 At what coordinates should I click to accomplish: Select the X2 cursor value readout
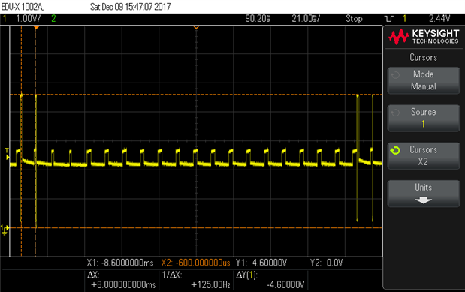[196, 263]
